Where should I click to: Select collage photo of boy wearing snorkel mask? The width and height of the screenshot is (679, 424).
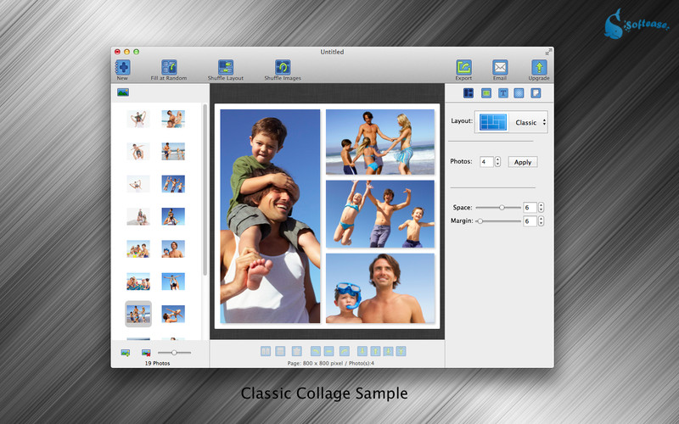(379, 288)
